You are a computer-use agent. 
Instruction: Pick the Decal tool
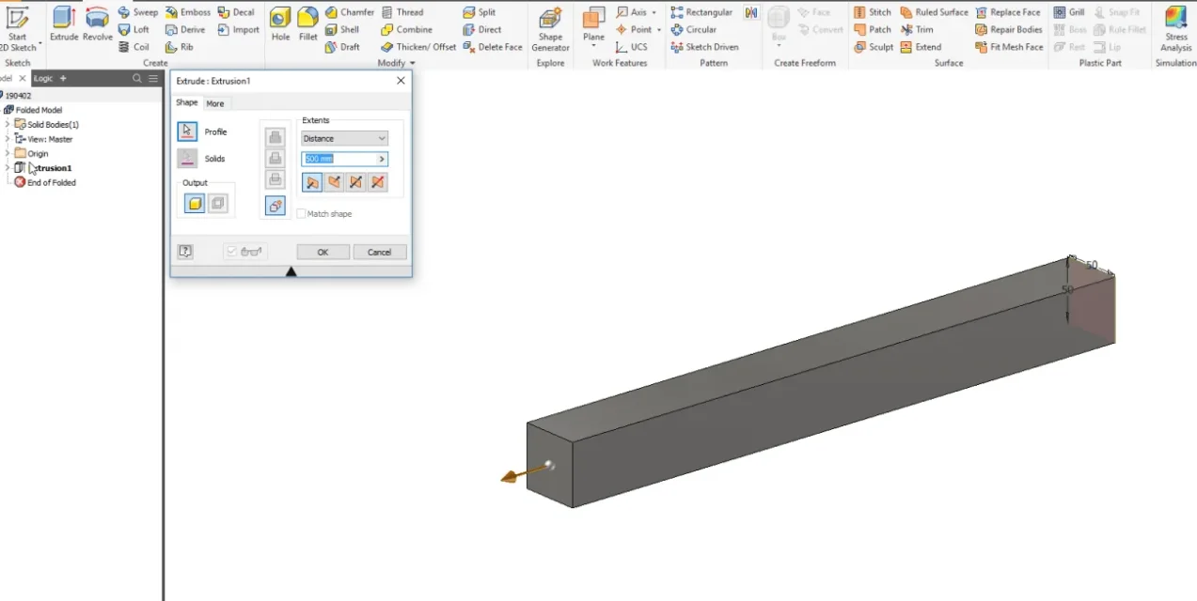[236, 12]
